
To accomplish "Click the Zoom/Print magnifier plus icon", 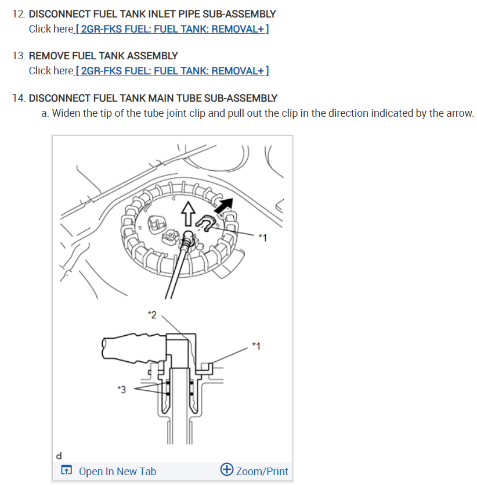I will 226,469.
